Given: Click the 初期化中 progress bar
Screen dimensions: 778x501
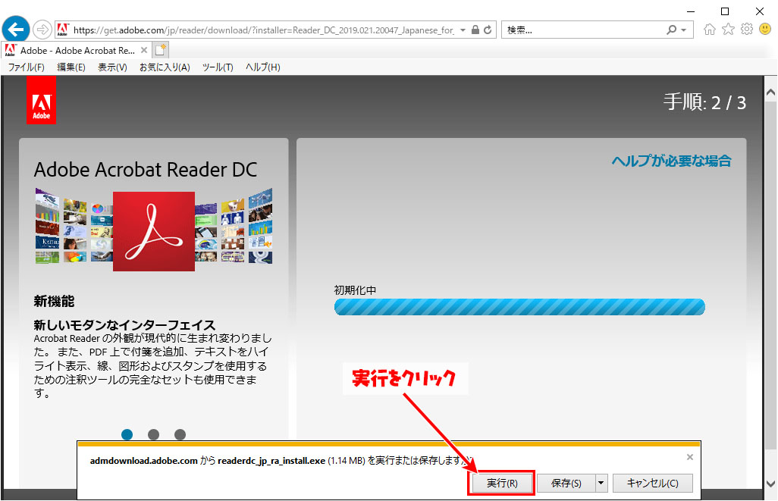Looking at the screenshot, I should pos(519,307).
